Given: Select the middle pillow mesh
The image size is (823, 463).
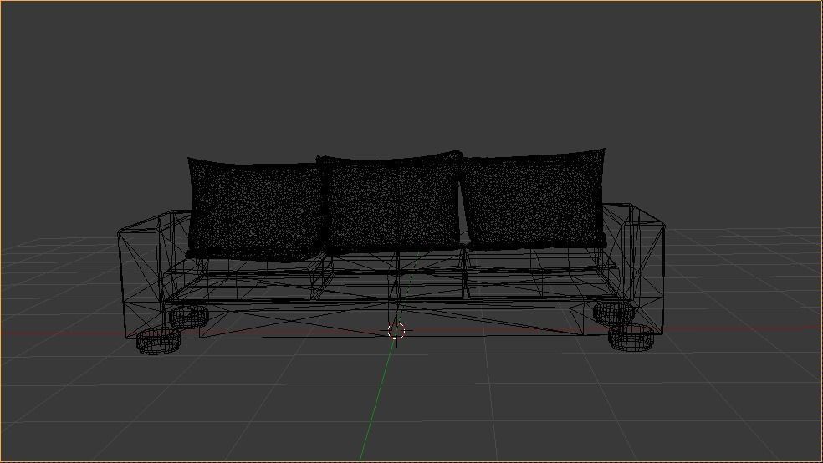Looking at the screenshot, I should coord(392,201).
